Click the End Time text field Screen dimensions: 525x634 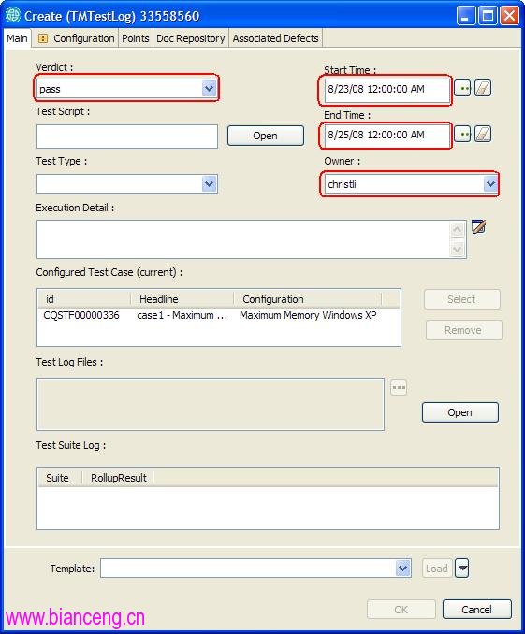point(387,135)
